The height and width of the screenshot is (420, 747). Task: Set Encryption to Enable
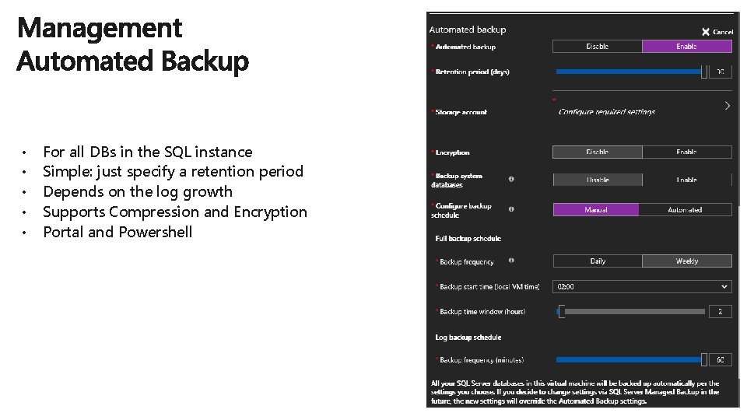(686, 152)
